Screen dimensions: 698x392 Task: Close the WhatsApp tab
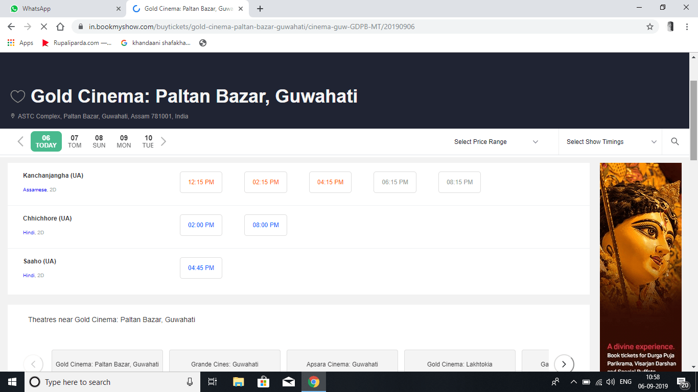tap(119, 9)
